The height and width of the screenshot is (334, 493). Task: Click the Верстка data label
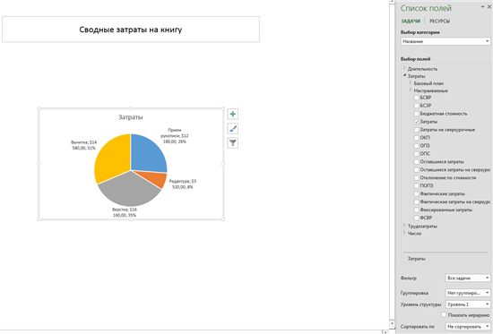(125, 212)
